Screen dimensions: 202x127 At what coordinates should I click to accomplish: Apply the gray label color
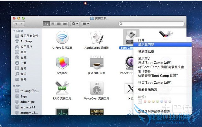pos(170,102)
